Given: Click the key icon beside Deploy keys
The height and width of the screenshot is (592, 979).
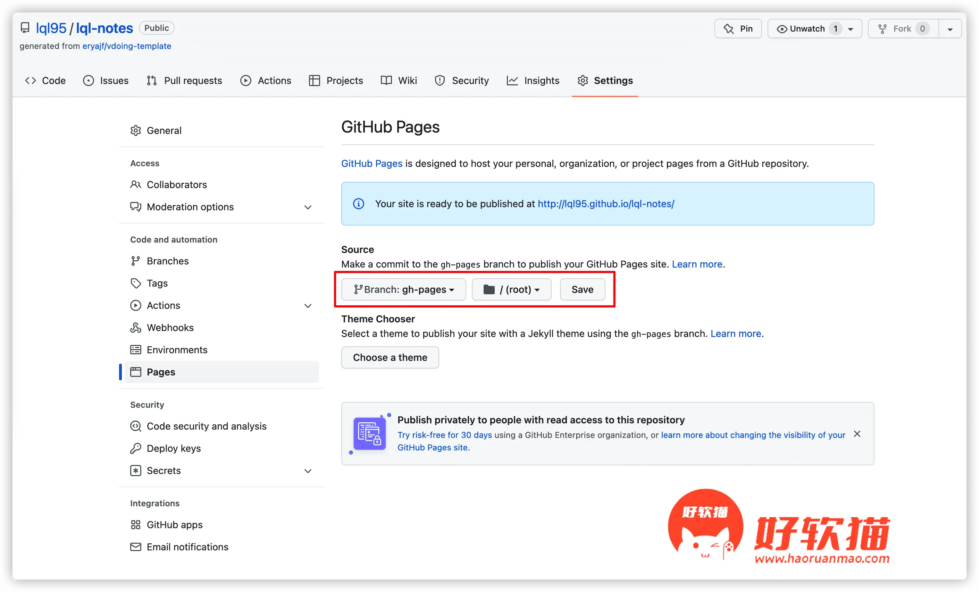Looking at the screenshot, I should click(136, 448).
